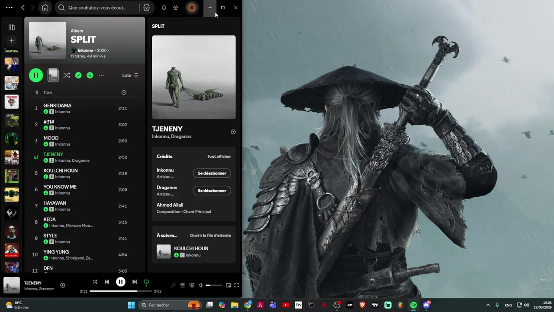Select track KOULCHI HOUN in track list
This screenshot has width=554, height=312.
[x=61, y=170]
